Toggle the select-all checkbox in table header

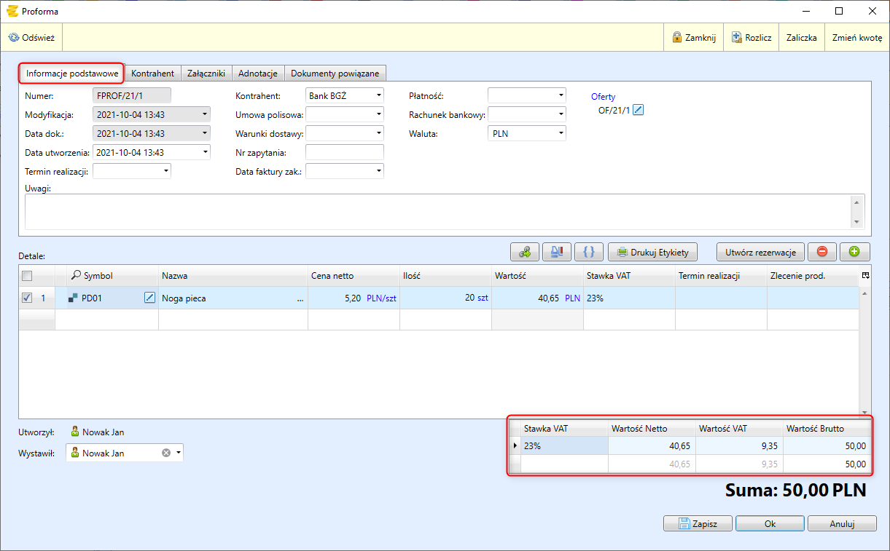27,276
